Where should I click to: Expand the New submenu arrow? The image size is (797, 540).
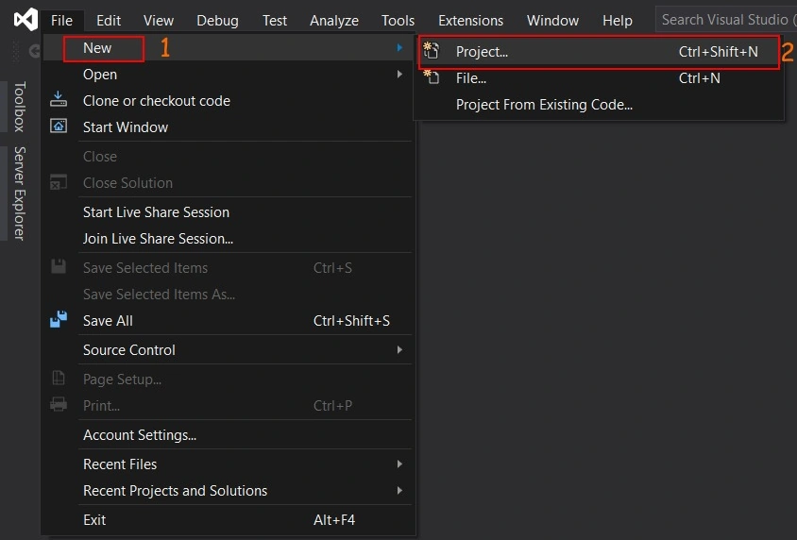coord(400,48)
